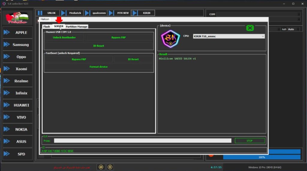The width and height of the screenshot is (307, 171).
Task: Click the Result text Hisilicon SAEED SALEH v1
Action: pyautogui.click(x=177, y=58)
